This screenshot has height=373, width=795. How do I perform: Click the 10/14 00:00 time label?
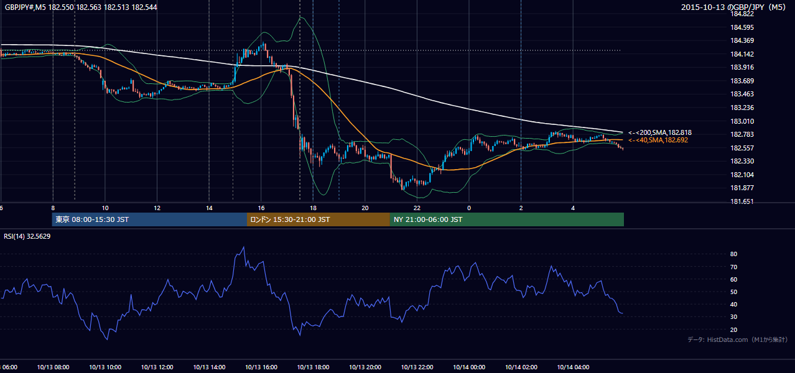pos(469,367)
